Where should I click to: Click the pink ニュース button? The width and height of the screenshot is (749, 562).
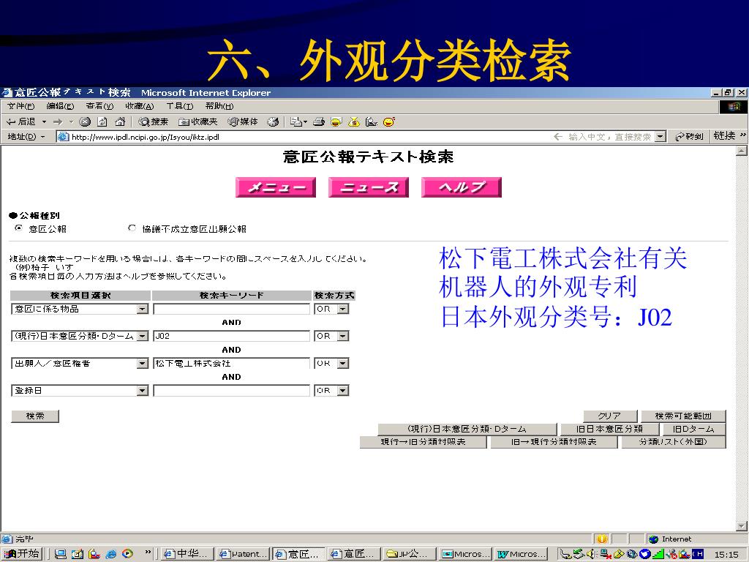[x=369, y=187]
